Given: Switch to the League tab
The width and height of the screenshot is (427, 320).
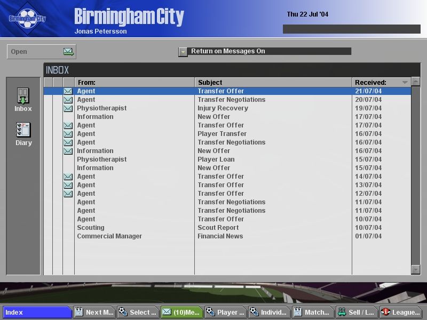Looking at the screenshot, I should coord(400,313).
